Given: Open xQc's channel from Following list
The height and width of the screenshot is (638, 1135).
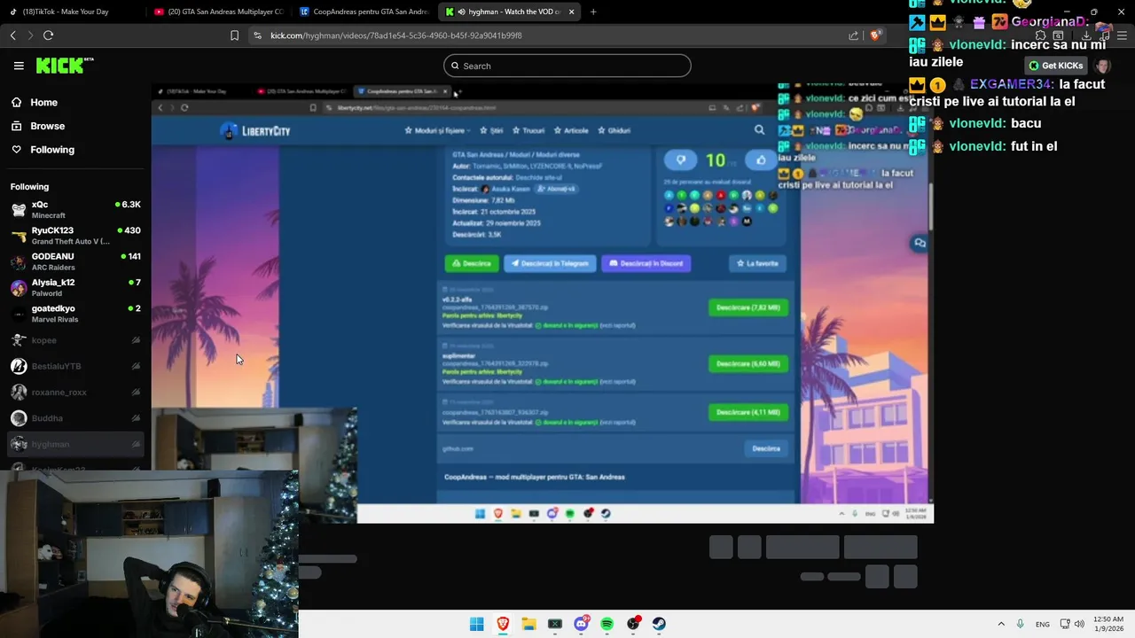Looking at the screenshot, I should click(x=75, y=210).
